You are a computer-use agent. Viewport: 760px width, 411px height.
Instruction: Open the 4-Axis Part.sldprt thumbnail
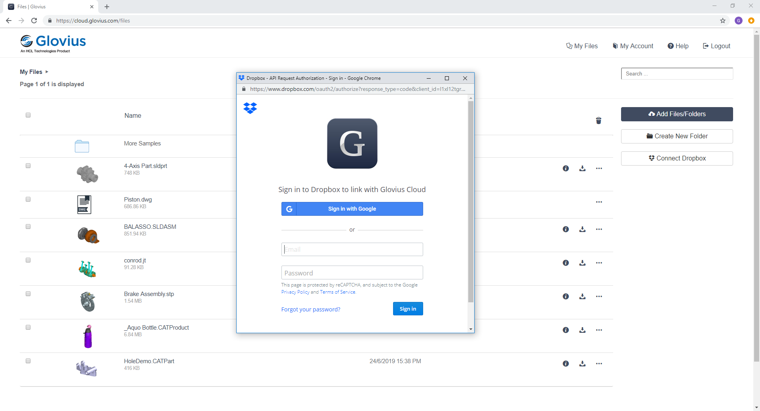(87, 174)
